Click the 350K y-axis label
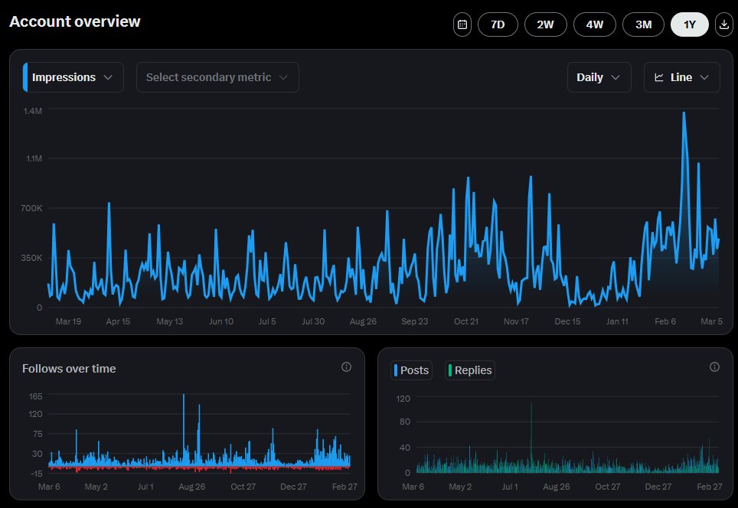Image resolution: width=738 pixels, height=508 pixels. [x=31, y=258]
